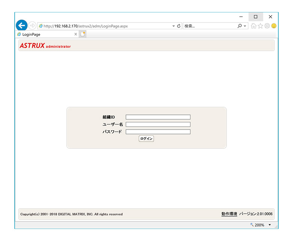Click the ログイン button
293x241 pixels.
pyautogui.click(x=146, y=139)
